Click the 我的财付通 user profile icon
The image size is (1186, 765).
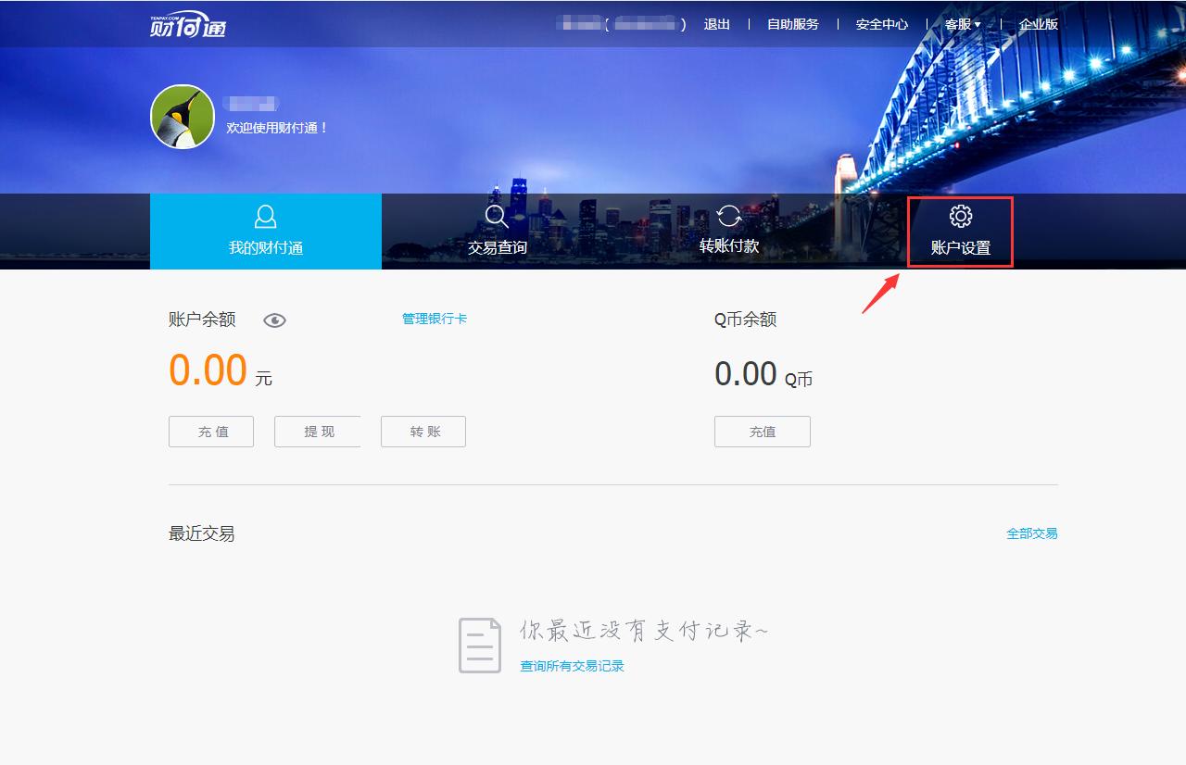pyautogui.click(x=265, y=216)
